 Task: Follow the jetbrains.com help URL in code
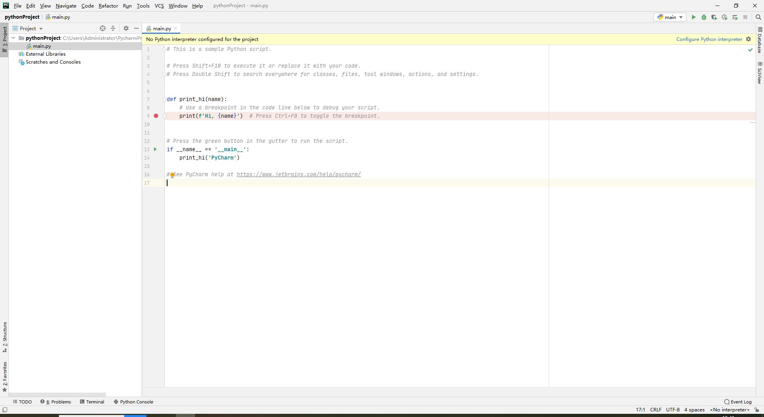298,174
